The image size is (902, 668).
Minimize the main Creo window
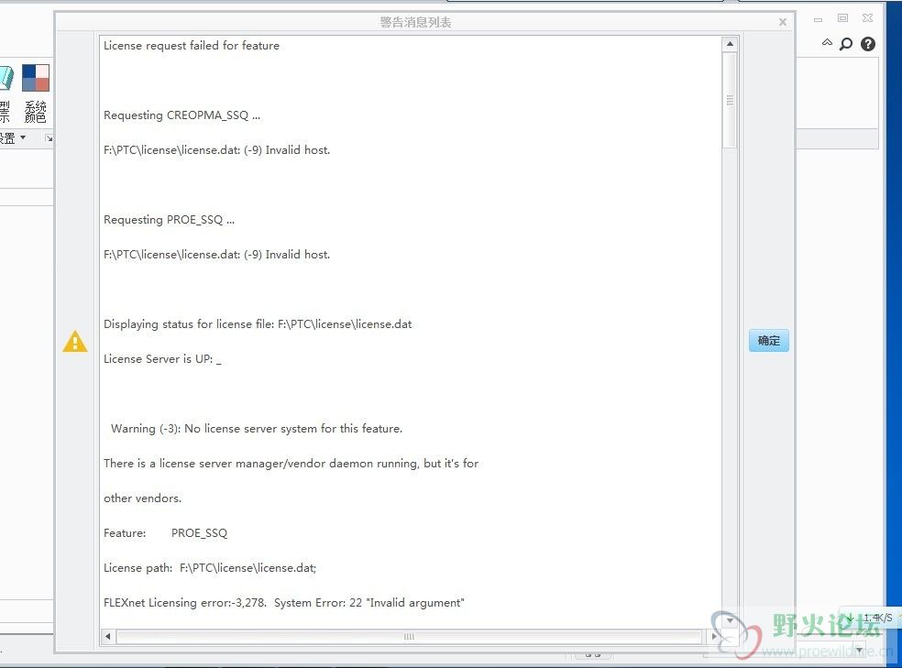click(x=818, y=19)
